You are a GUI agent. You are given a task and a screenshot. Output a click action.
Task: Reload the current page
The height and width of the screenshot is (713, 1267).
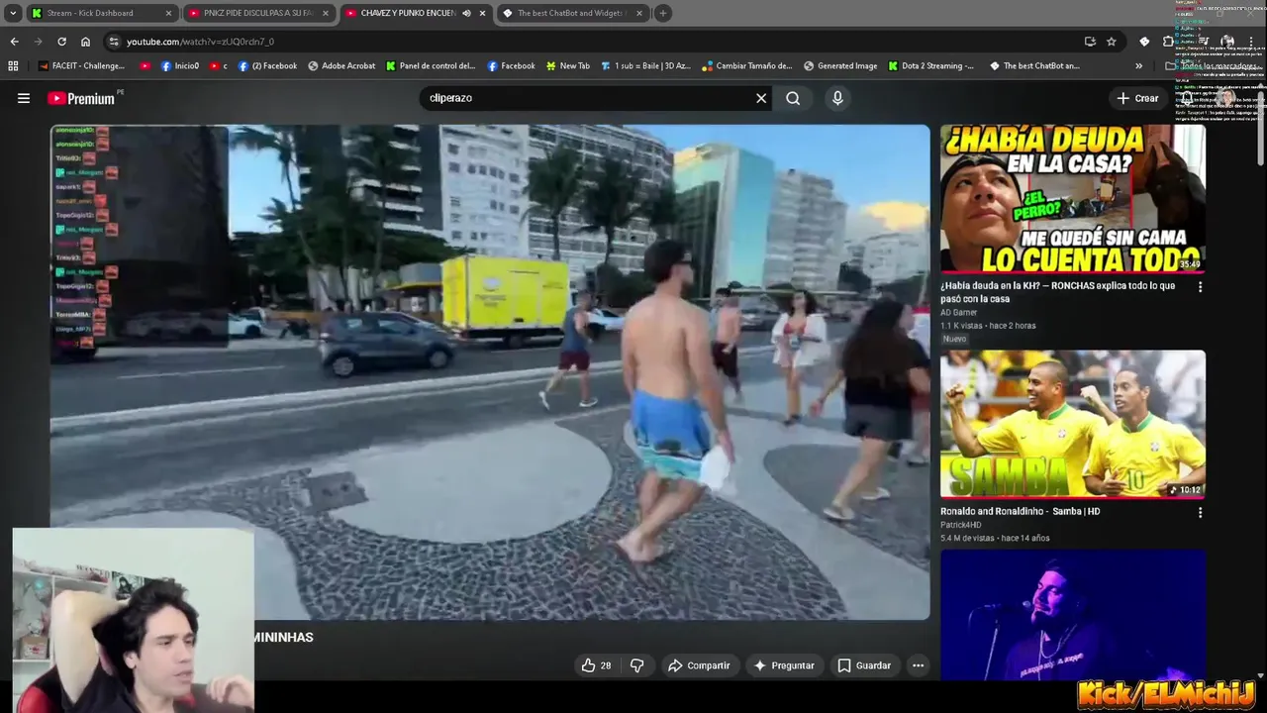(61, 42)
